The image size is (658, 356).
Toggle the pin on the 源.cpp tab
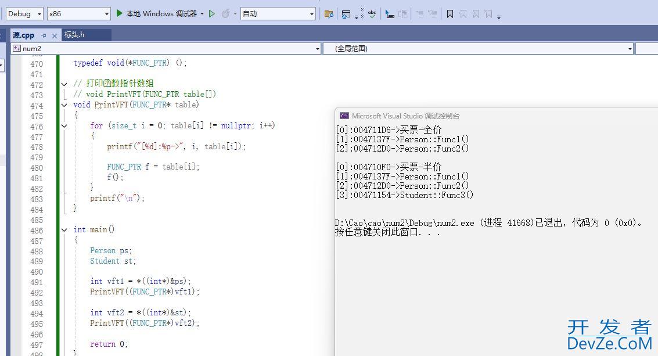[x=44, y=35]
